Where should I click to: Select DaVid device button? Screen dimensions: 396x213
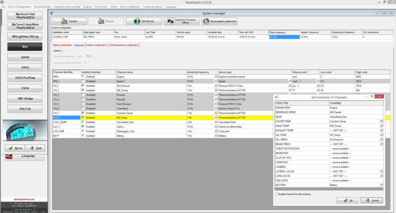pos(25,57)
